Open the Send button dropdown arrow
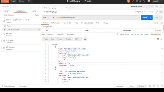This screenshot has height=92, width=164. pos(151,18)
